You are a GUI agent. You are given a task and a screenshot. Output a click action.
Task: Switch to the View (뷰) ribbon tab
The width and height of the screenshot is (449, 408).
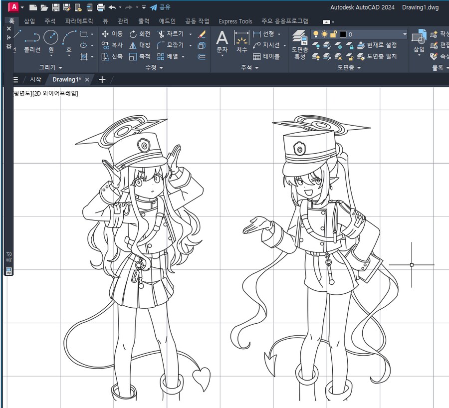tap(105, 21)
